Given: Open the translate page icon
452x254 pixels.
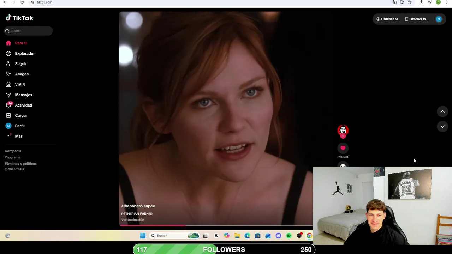Looking at the screenshot, I should [x=394, y=2].
